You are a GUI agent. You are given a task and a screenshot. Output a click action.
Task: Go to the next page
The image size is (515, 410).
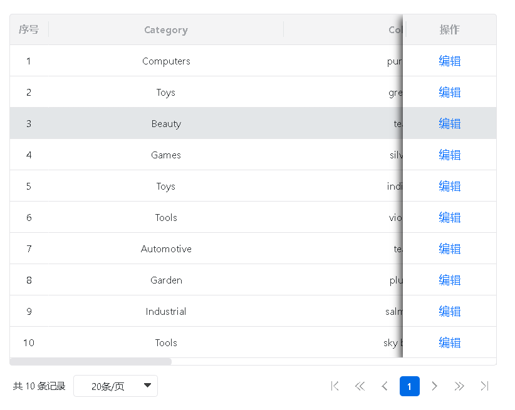pos(434,386)
